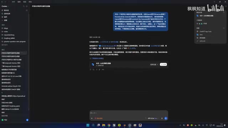Viewport: 228px width, 128px height.
Task: Open the 视图 menu
Action: (25, 2)
